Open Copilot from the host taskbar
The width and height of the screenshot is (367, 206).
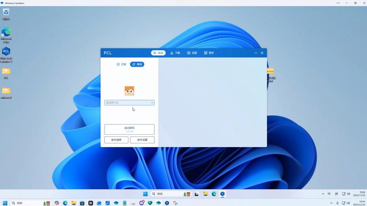[x=57, y=203]
